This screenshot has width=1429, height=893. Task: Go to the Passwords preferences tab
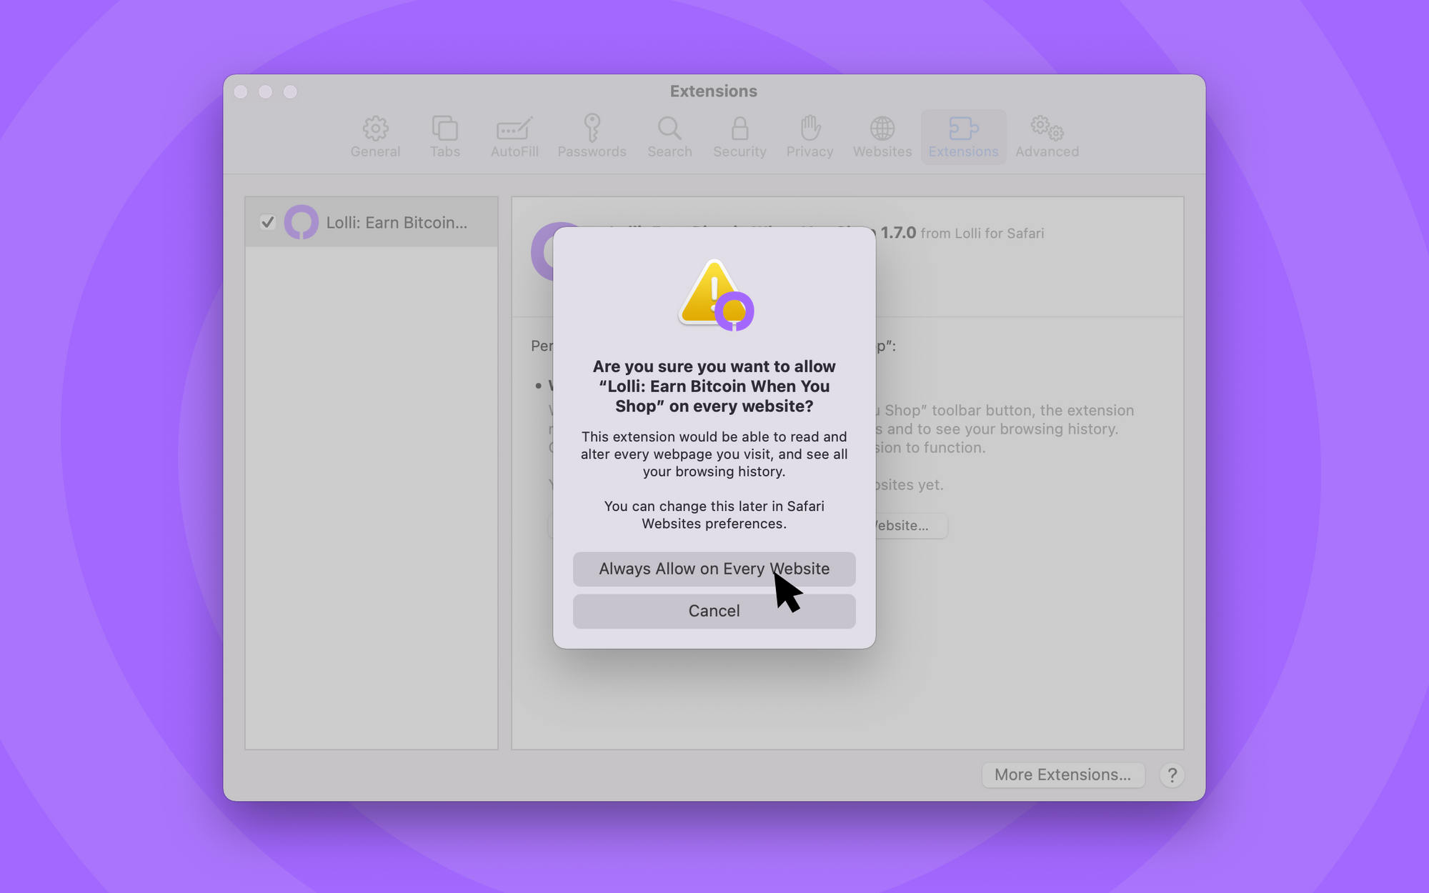click(x=592, y=136)
